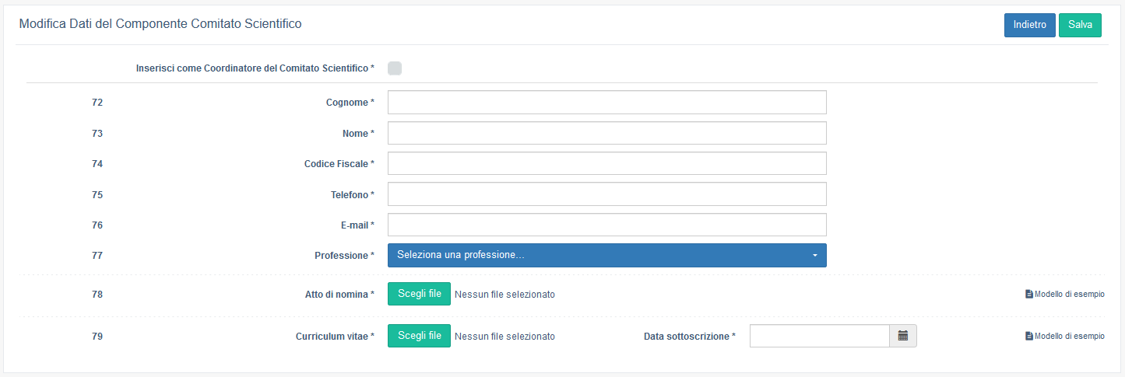Focus the E-mail input field
The height and width of the screenshot is (377, 1125).
point(606,225)
